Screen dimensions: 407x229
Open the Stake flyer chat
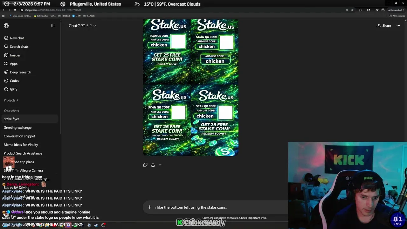click(30, 119)
